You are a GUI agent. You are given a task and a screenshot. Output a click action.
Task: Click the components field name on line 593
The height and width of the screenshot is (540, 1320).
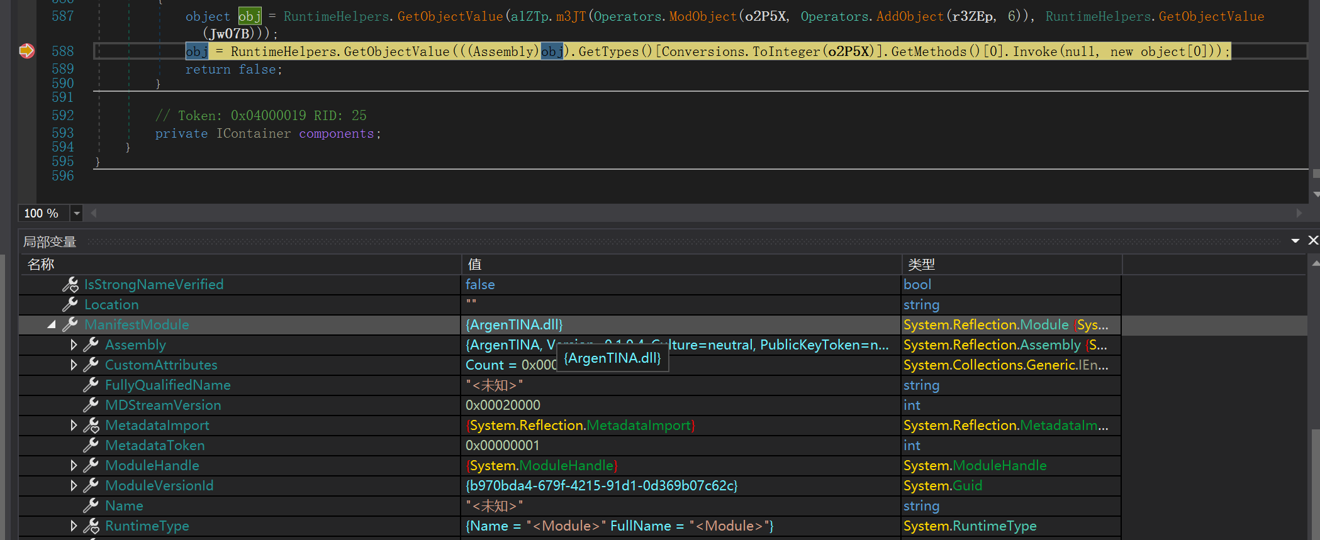[x=337, y=134]
